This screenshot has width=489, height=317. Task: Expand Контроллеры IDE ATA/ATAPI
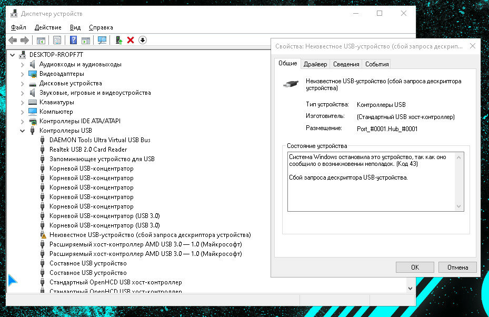click(x=23, y=121)
